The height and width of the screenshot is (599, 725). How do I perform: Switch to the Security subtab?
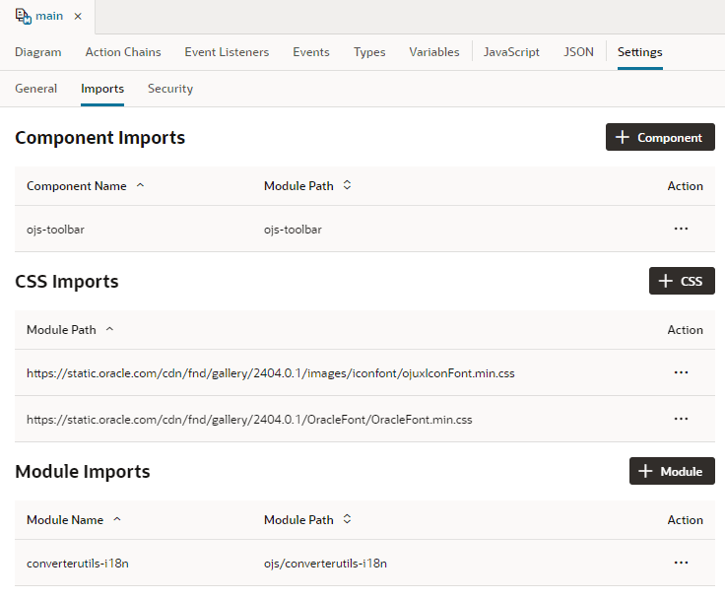coord(170,89)
